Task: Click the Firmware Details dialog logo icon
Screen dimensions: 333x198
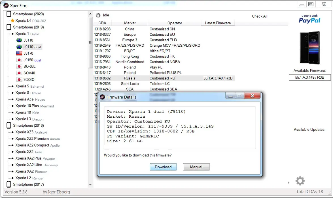Action: click(102, 97)
